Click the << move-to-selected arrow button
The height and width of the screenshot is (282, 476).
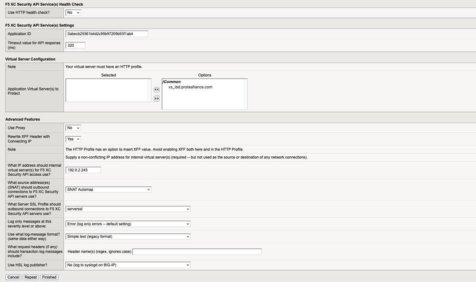coord(156,90)
